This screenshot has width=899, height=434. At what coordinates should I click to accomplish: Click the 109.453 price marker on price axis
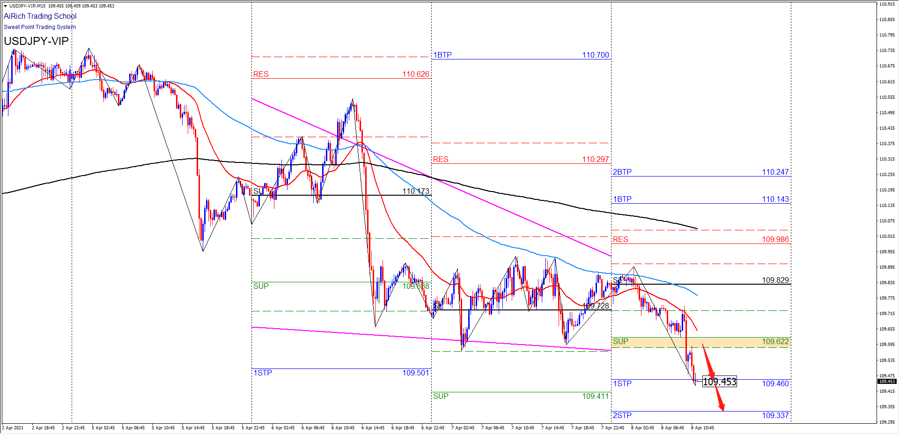tap(886, 382)
